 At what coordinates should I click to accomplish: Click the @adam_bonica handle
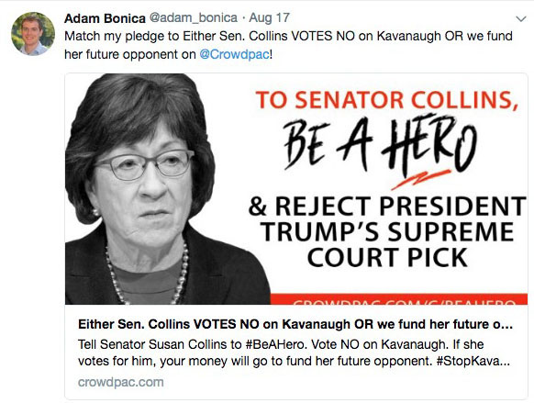(x=194, y=17)
